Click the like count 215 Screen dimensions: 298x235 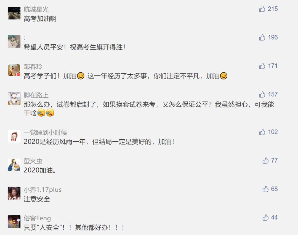coord(273,9)
